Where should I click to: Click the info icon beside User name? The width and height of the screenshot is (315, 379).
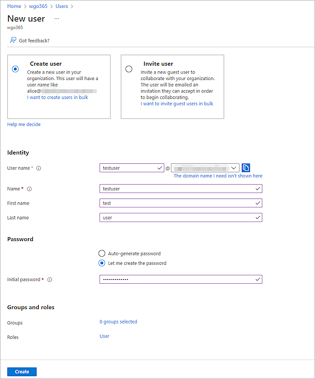[x=38, y=168]
